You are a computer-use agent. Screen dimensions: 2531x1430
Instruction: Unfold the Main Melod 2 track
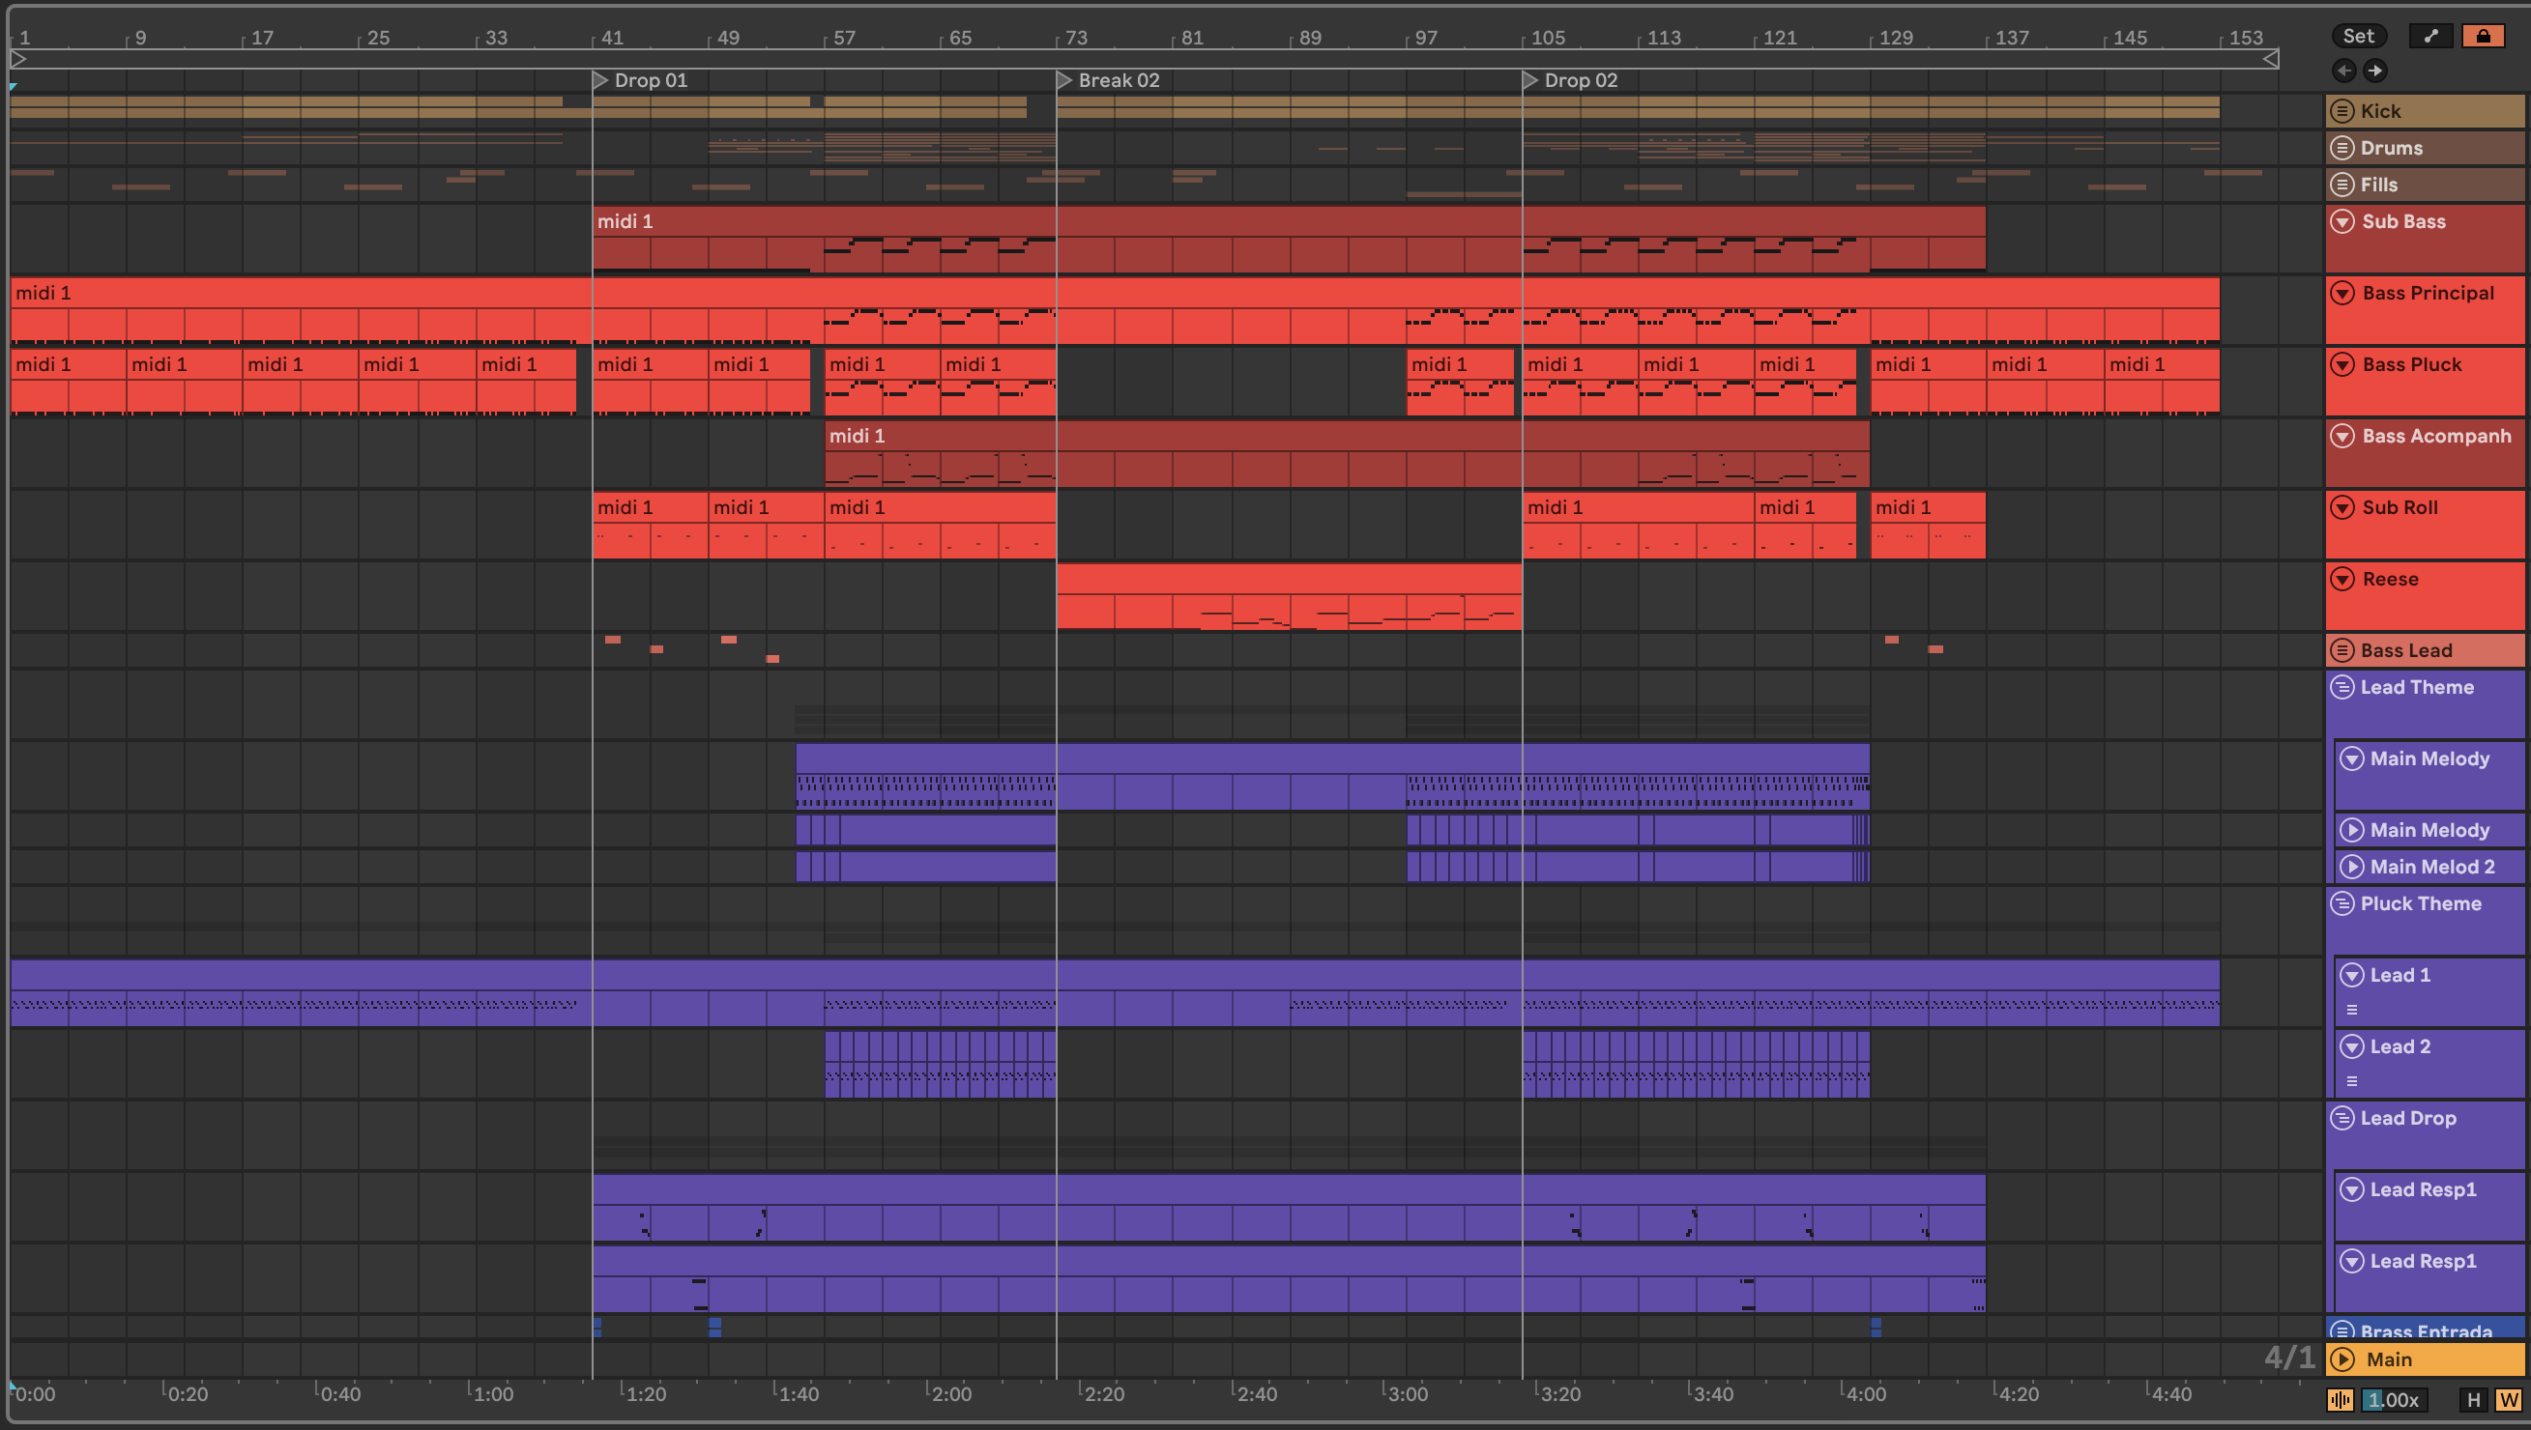[x=2351, y=867]
